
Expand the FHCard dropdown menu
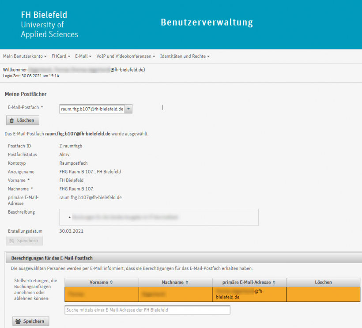60,56
